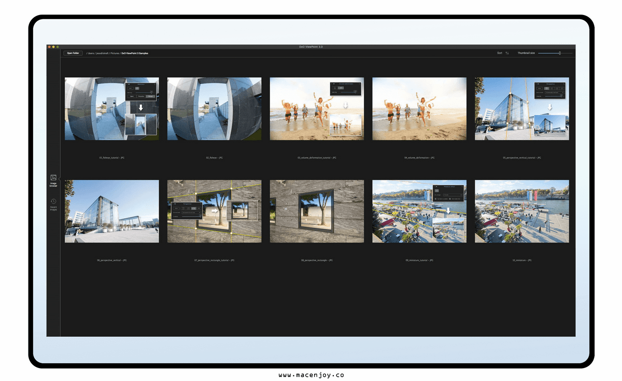Select DxO ViewPoint 3 Samples path segment
Image resolution: width=622 pixels, height=381 pixels.
coord(135,53)
